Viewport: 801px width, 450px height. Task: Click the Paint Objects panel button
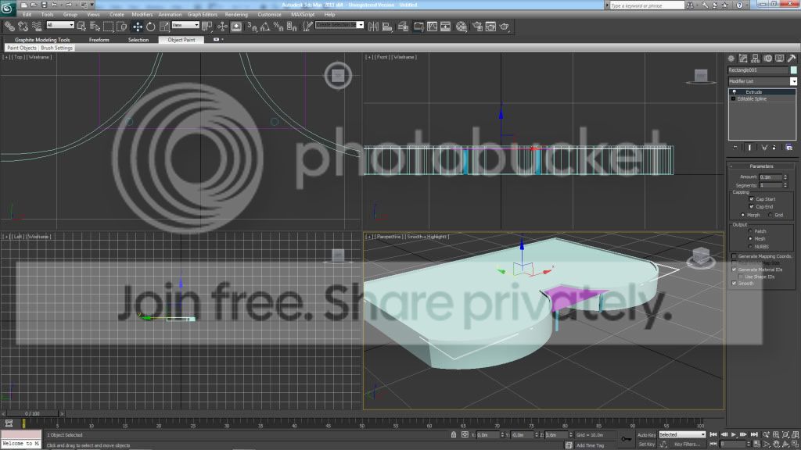point(22,48)
